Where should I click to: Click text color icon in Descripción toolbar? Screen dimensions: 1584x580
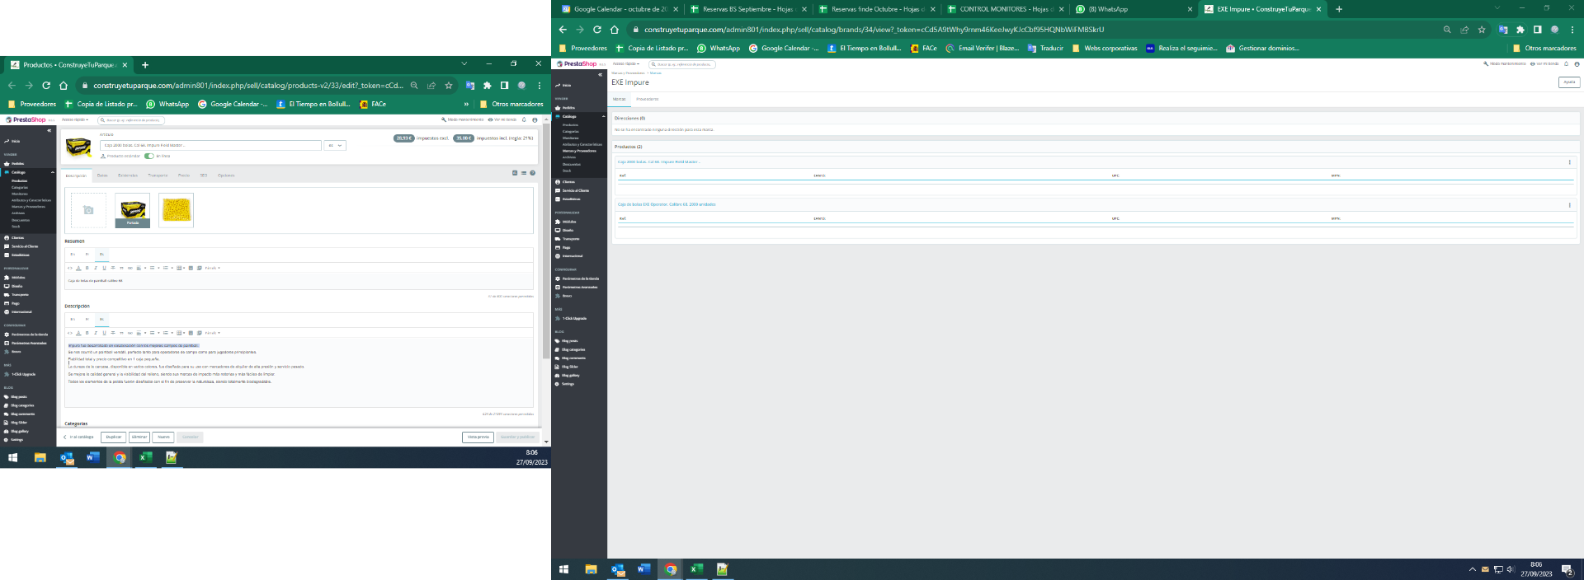coord(78,333)
